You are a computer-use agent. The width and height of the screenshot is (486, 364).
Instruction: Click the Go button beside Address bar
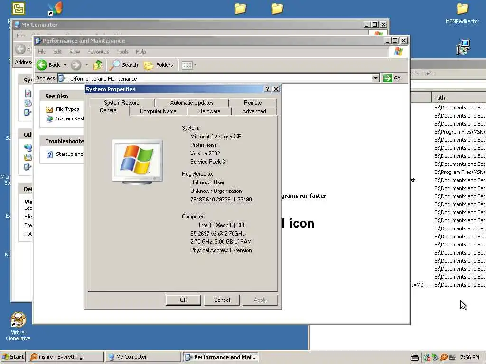[392, 78]
